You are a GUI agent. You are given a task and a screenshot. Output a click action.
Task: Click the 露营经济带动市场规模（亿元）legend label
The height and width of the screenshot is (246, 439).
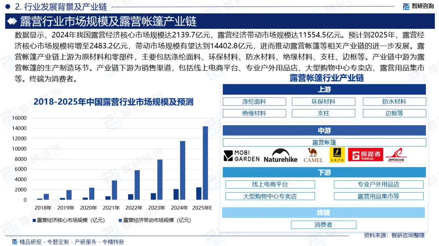point(157,220)
